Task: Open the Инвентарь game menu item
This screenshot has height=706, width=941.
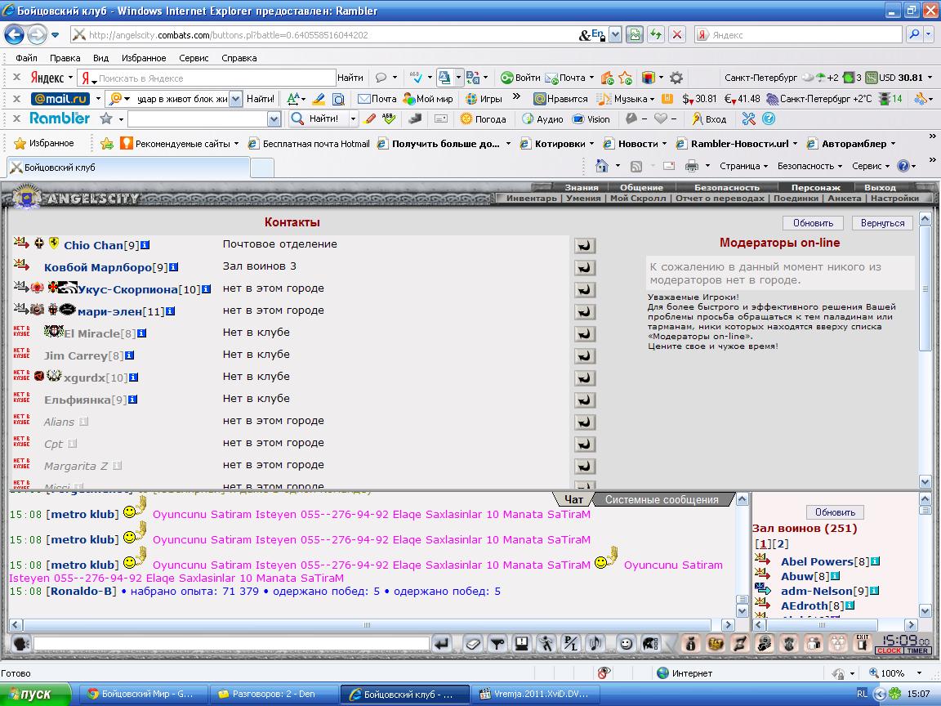Action: point(531,198)
